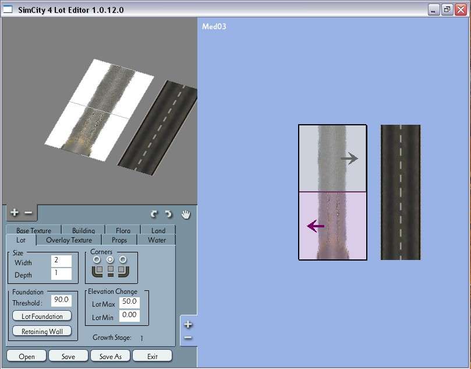Switch to the Land tab
This screenshot has width=471, height=369.
pos(158,230)
